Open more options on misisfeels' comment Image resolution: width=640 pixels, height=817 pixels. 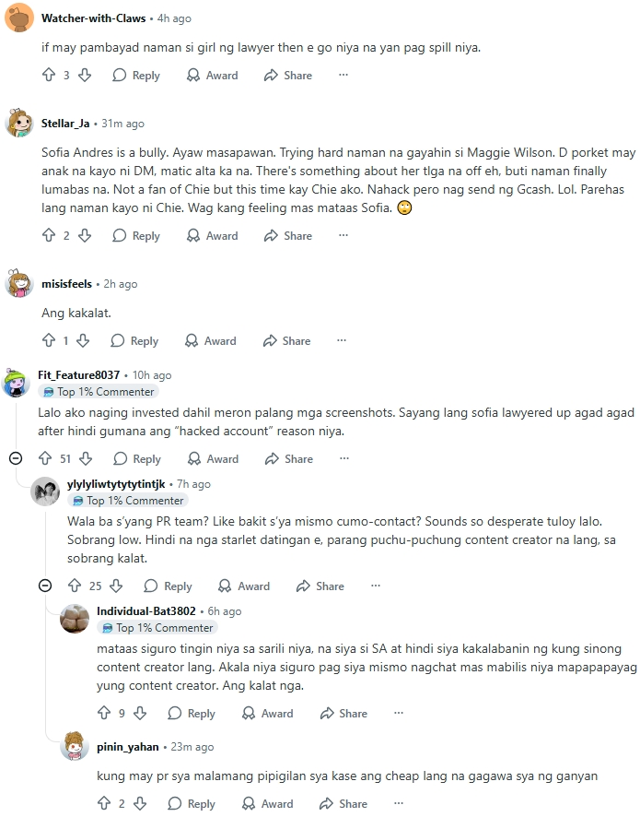[x=342, y=341]
